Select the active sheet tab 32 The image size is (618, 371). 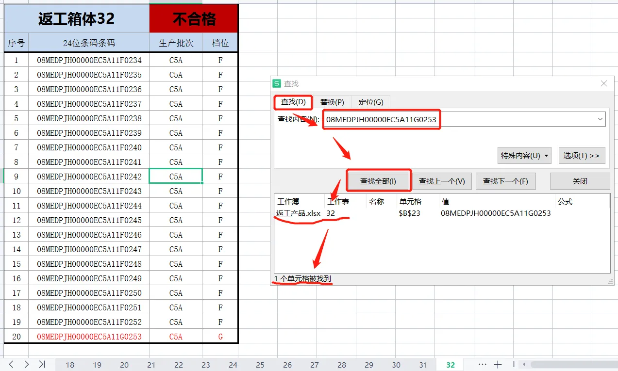pyautogui.click(x=451, y=365)
